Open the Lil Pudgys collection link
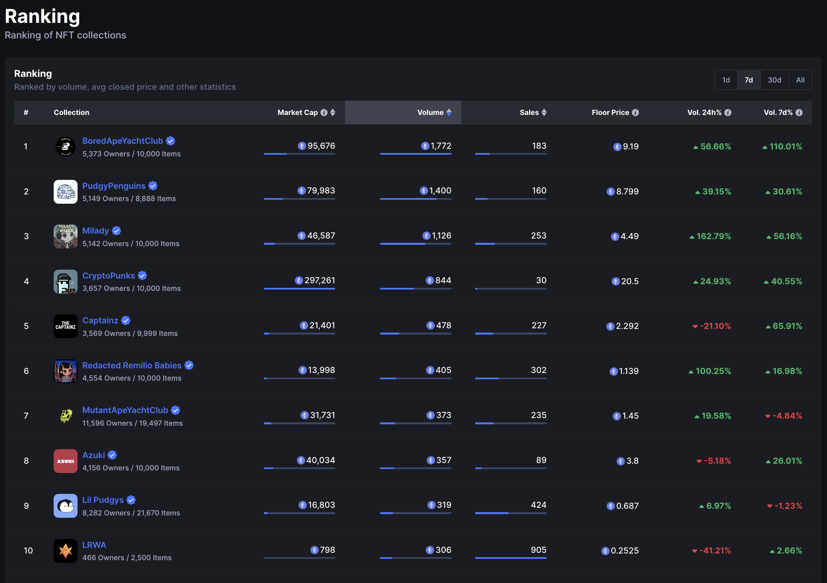The height and width of the screenshot is (583, 827). (103, 500)
